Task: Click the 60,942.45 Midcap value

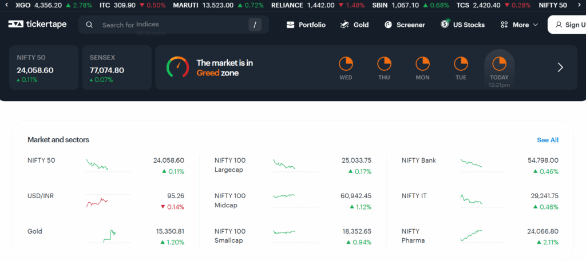Action: click(356, 196)
